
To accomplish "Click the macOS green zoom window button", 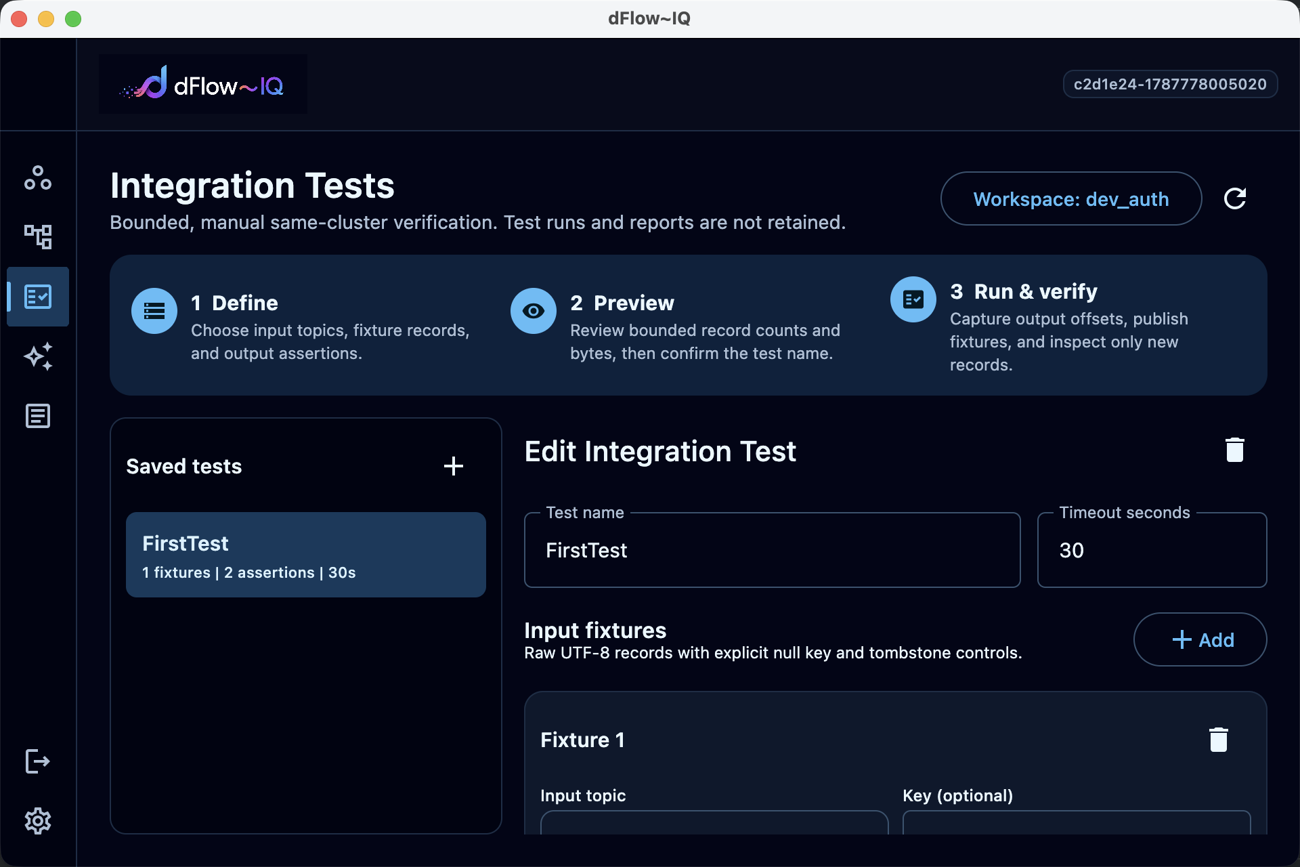I will 73,19.
